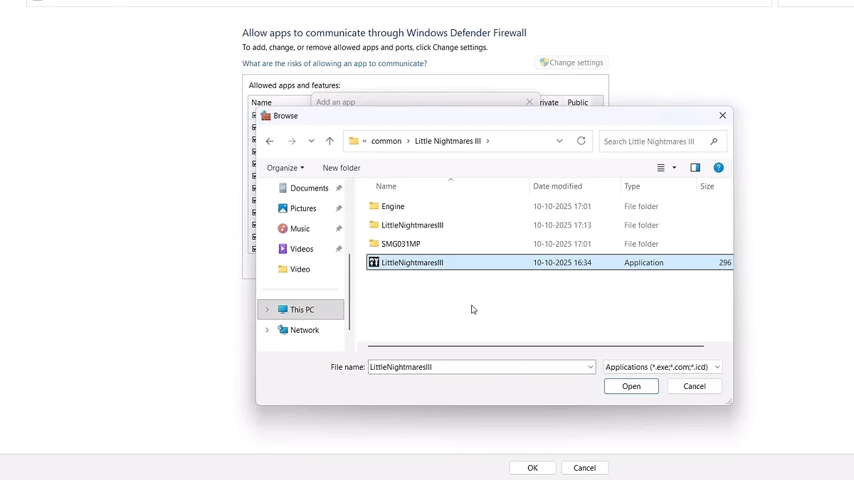Click the File name input field
854x480 pixels.
[x=477, y=367]
